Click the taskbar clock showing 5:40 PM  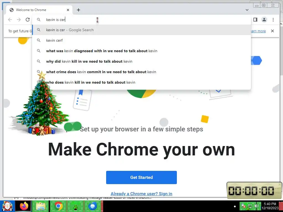[x=270, y=206]
